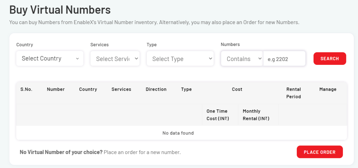Click the PLACE ORDER button
Image resolution: width=358 pixels, height=168 pixels.
pyautogui.click(x=320, y=152)
